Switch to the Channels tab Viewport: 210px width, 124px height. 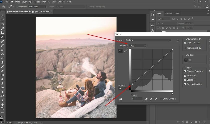click(x=168, y=13)
